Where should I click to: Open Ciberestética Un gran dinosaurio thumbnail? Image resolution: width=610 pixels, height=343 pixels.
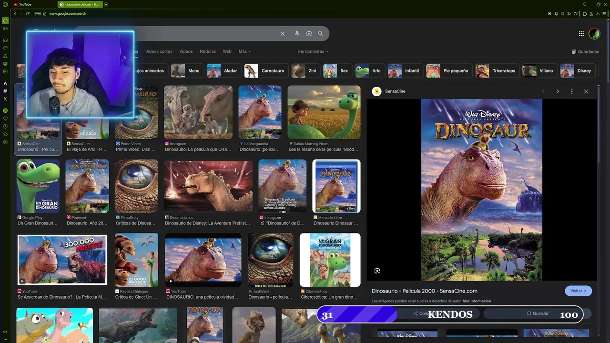(330, 260)
